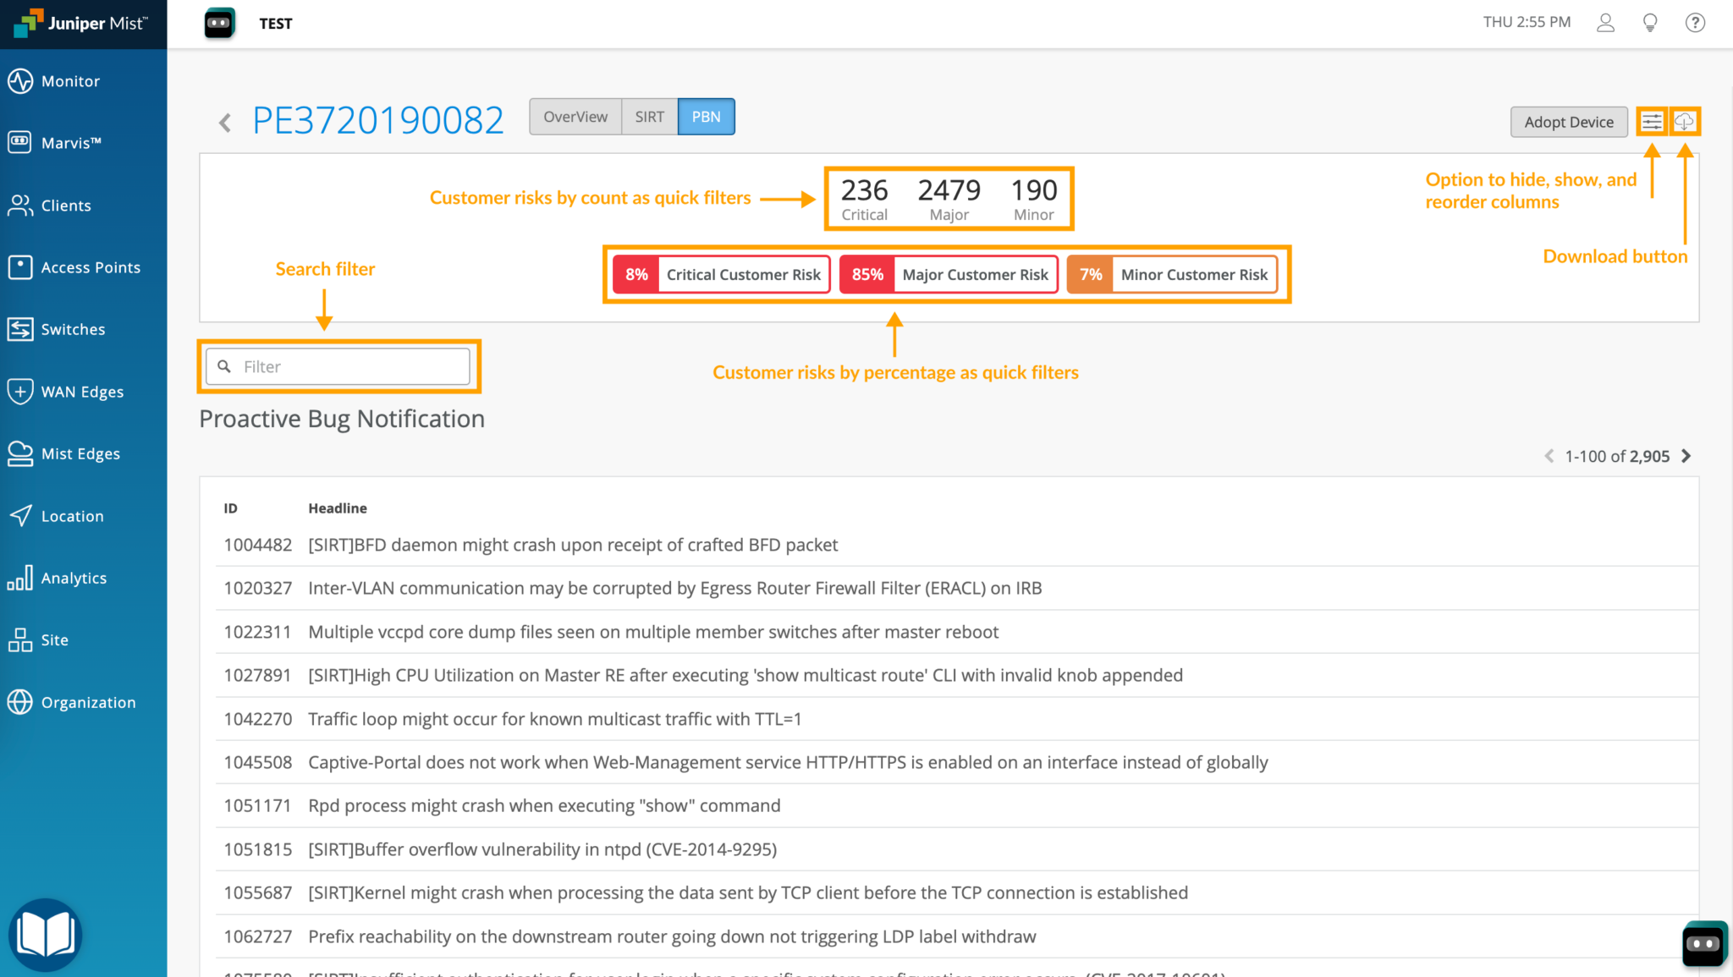
Task: Open the column settings icon
Action: point(1651,122)
